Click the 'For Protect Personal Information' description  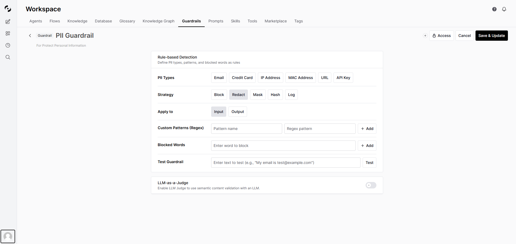[x=61, y=46]
